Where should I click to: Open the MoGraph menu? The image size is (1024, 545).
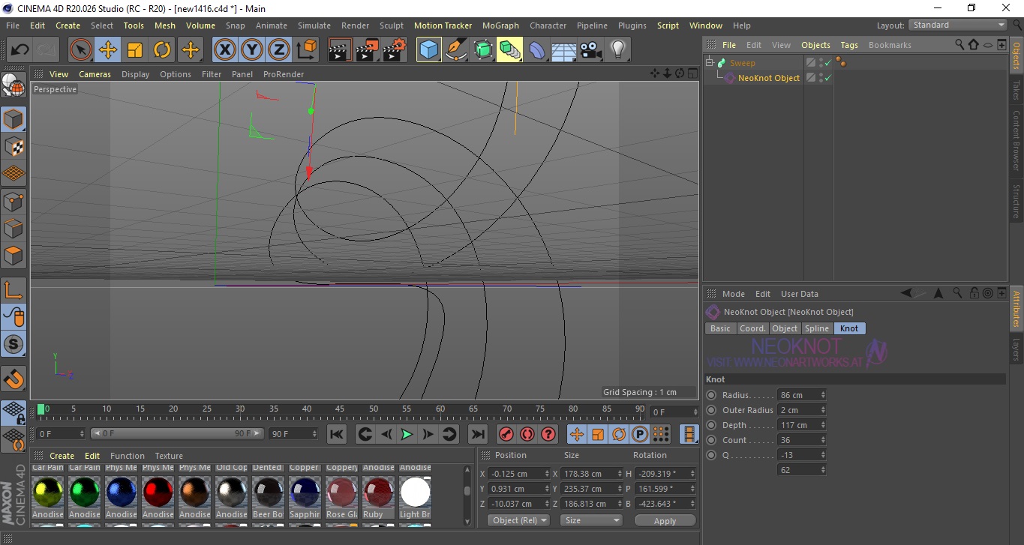(500, 25)
